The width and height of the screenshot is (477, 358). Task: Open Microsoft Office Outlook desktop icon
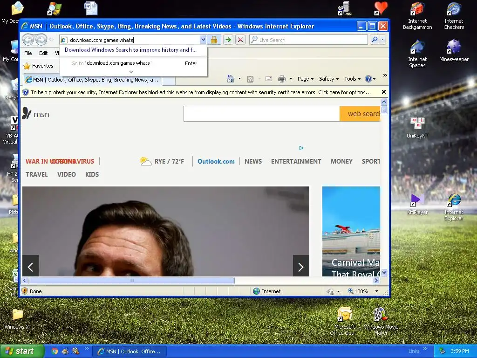tap(344, 322)
